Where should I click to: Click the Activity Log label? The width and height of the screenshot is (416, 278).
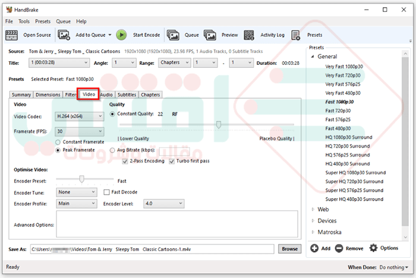[x=272, y=35]
